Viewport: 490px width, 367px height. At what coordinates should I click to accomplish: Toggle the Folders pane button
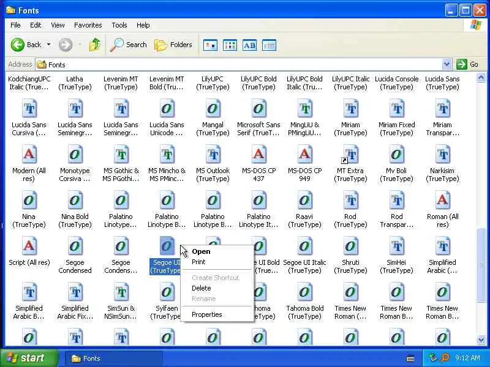[173, 45]
